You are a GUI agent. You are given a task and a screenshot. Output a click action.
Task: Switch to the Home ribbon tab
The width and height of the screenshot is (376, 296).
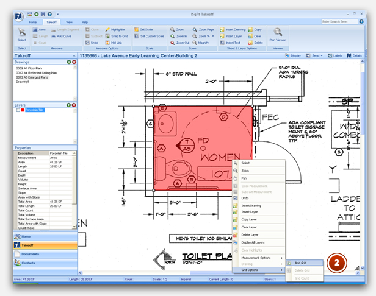(x=33, y=22)
